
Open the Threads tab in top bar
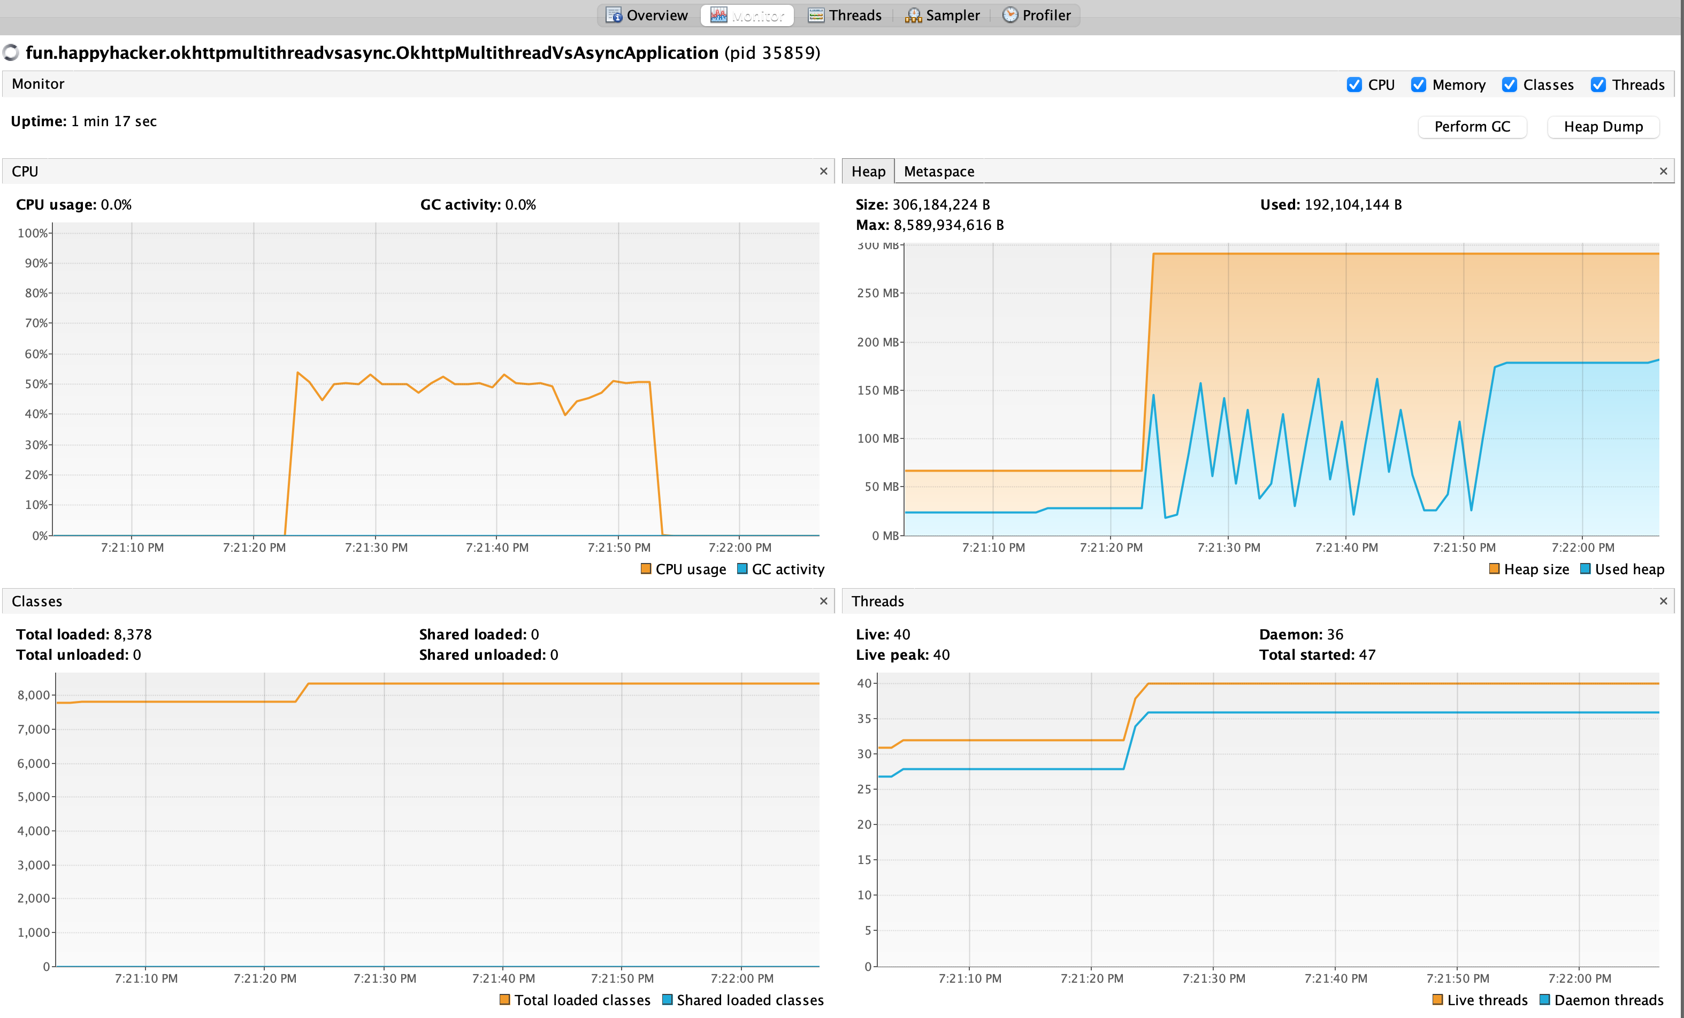(845, 15)
